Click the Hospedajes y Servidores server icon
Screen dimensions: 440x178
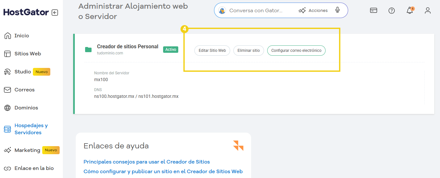[7, 129]
